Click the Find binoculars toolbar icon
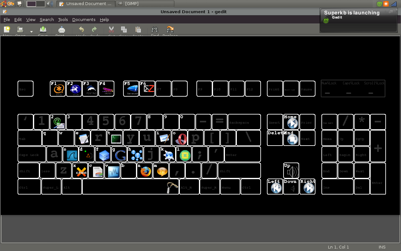 click(154, 30)
